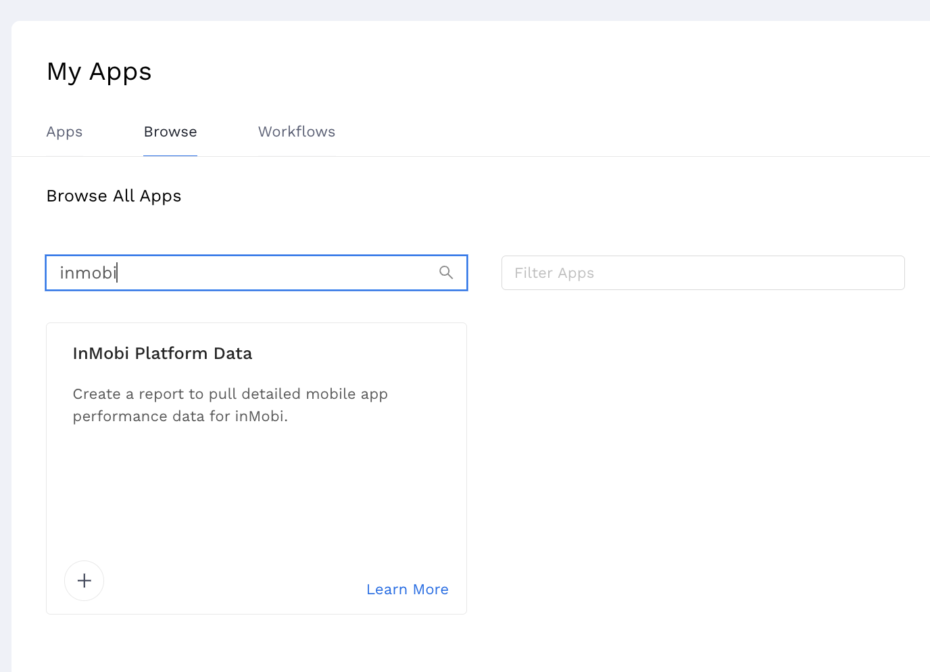Click the Filter Apps placeholder text

click(x=554, y=273)
